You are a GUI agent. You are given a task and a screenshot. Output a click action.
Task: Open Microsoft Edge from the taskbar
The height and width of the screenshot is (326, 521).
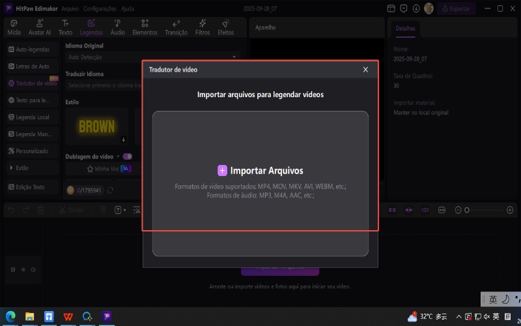click(10, 316)
